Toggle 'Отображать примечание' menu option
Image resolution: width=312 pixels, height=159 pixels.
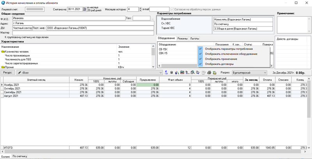(221, 59)
